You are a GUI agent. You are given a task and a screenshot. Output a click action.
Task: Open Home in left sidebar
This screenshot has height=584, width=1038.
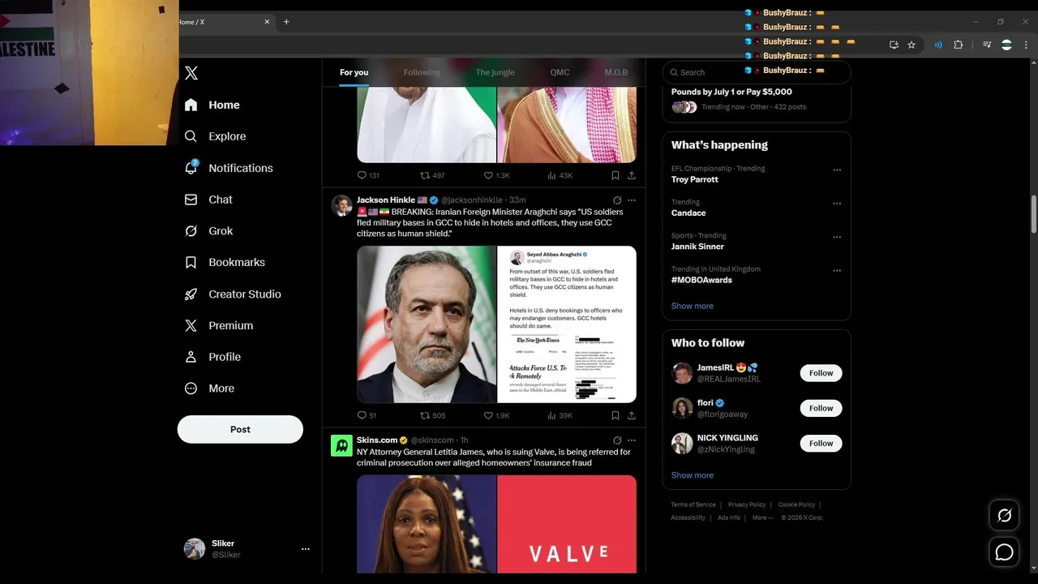point(212,105)
